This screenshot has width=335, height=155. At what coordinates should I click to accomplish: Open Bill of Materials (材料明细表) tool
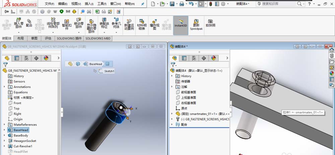142,24
